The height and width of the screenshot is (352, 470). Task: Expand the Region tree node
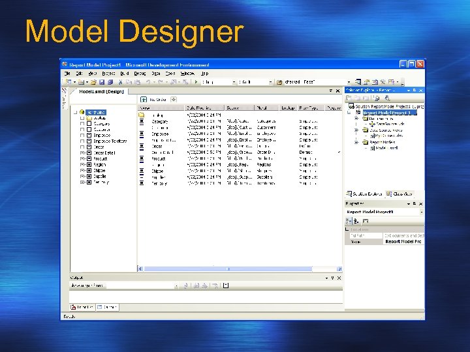pos(82,165)
